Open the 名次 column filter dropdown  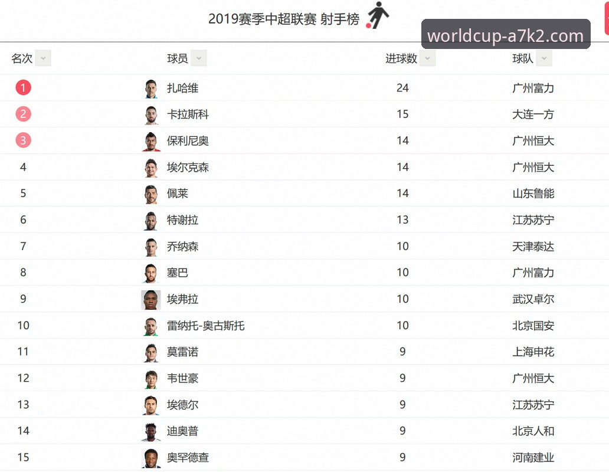(x=43, y=58)
